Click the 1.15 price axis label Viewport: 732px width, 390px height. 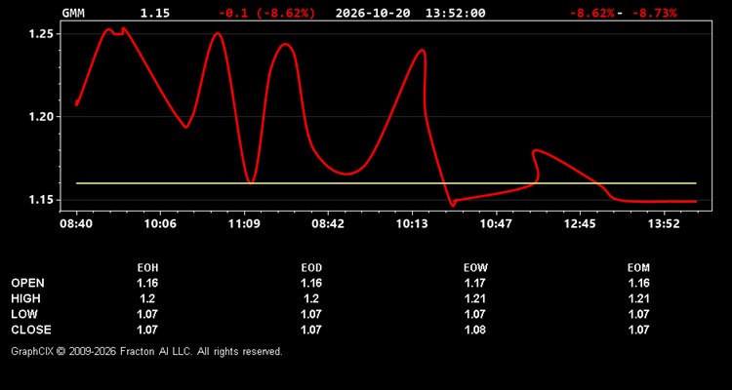pyautogui.click(x=43, y=200)
